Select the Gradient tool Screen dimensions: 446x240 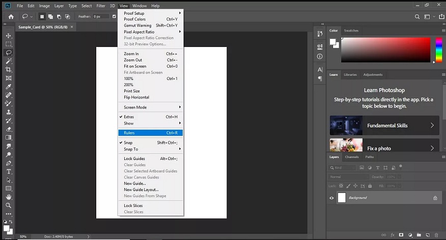9,138
